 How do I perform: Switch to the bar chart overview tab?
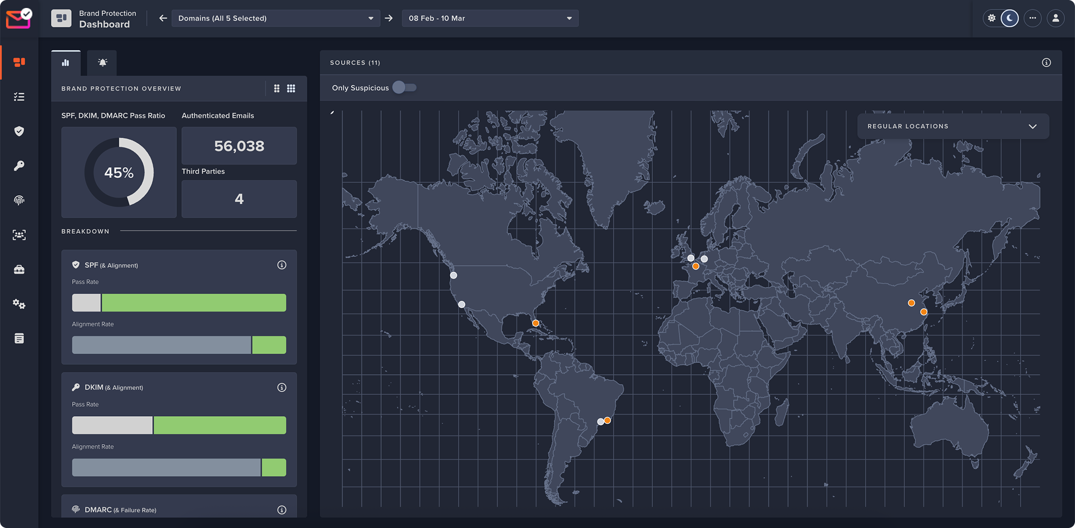click(66, 63)
